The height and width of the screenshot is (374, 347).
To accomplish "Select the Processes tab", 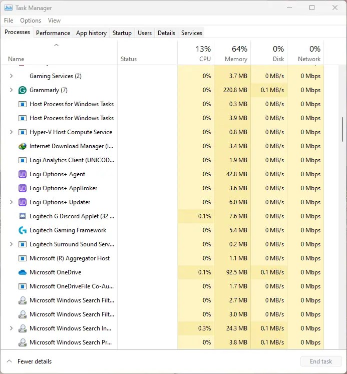I will pos(17,32).
